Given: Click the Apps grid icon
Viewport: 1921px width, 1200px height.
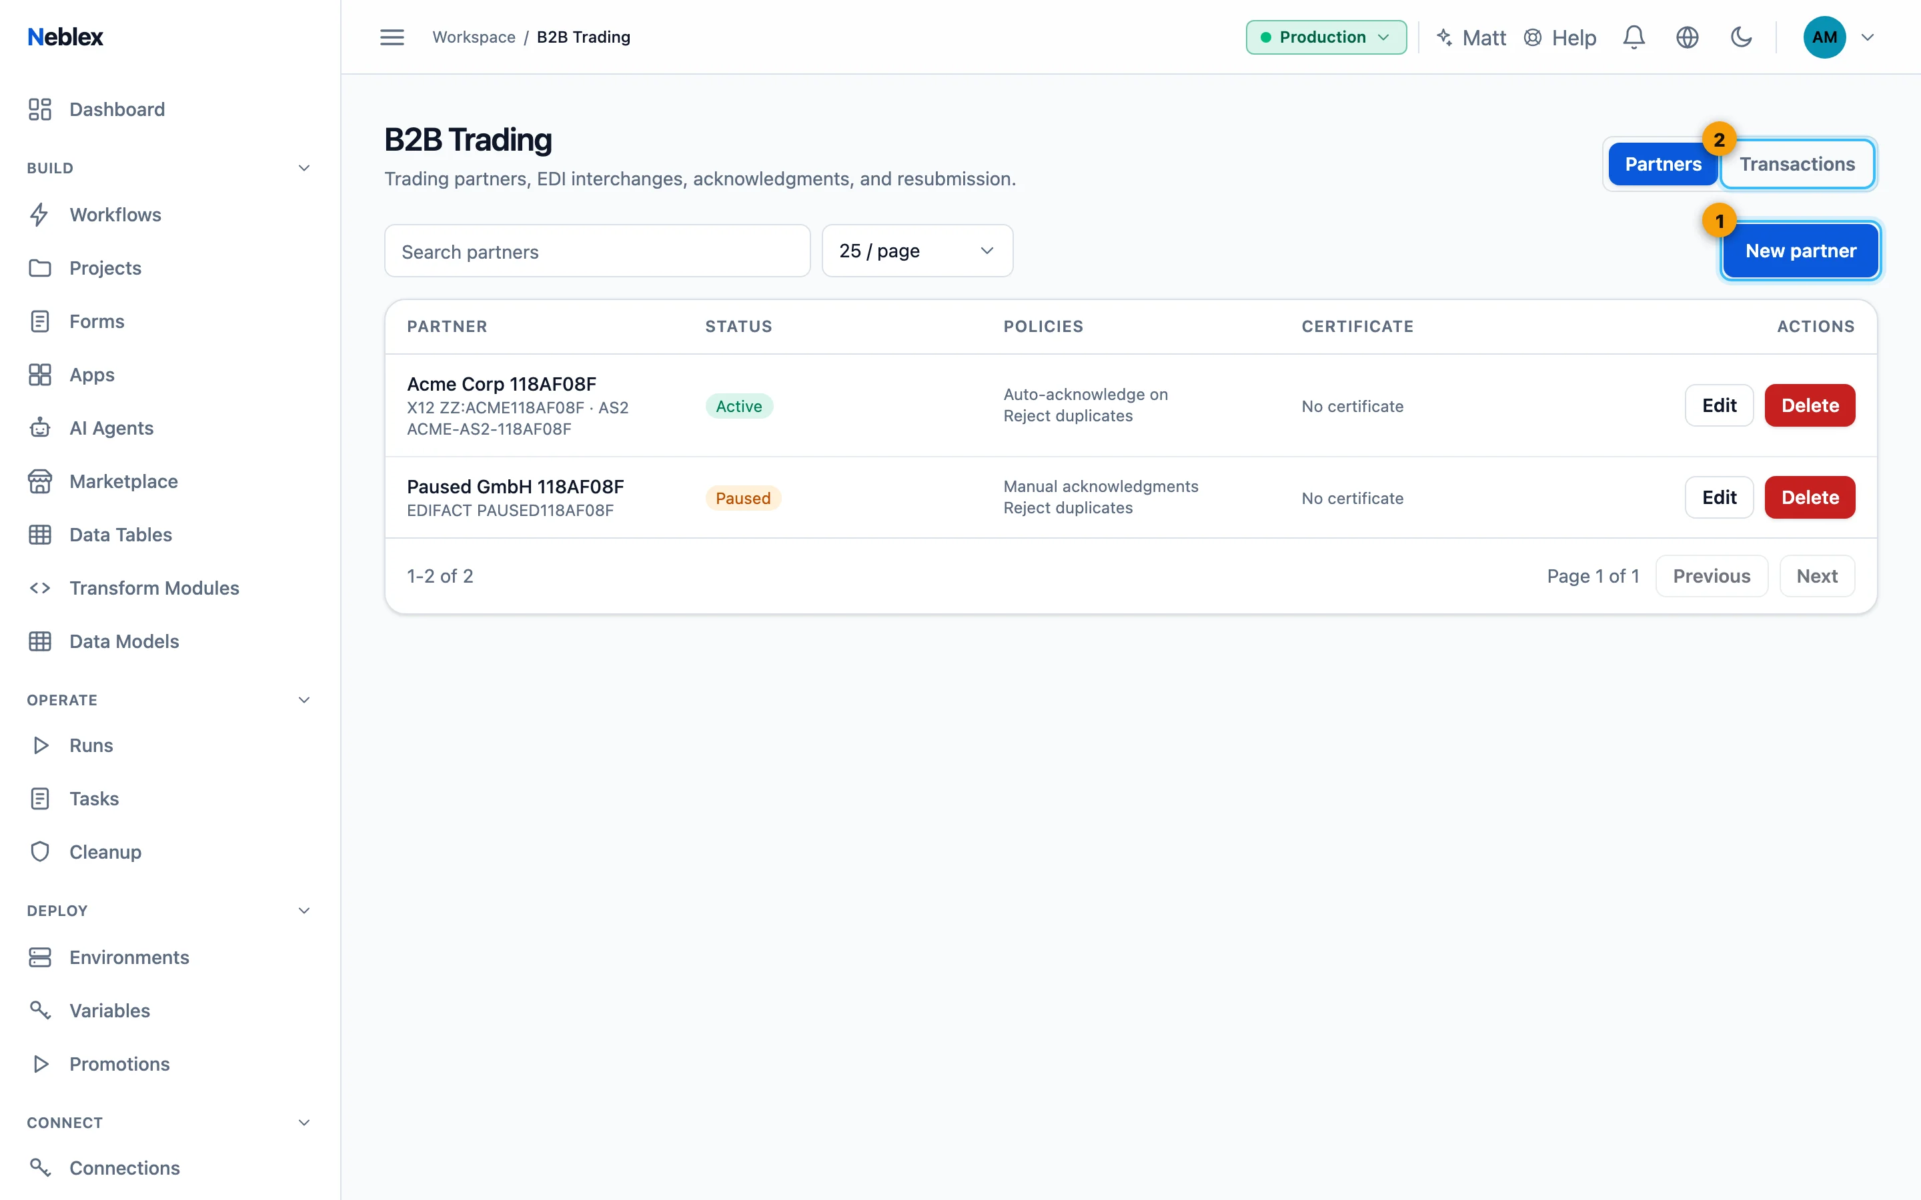Looking at the screenshot, I should 40,374.
